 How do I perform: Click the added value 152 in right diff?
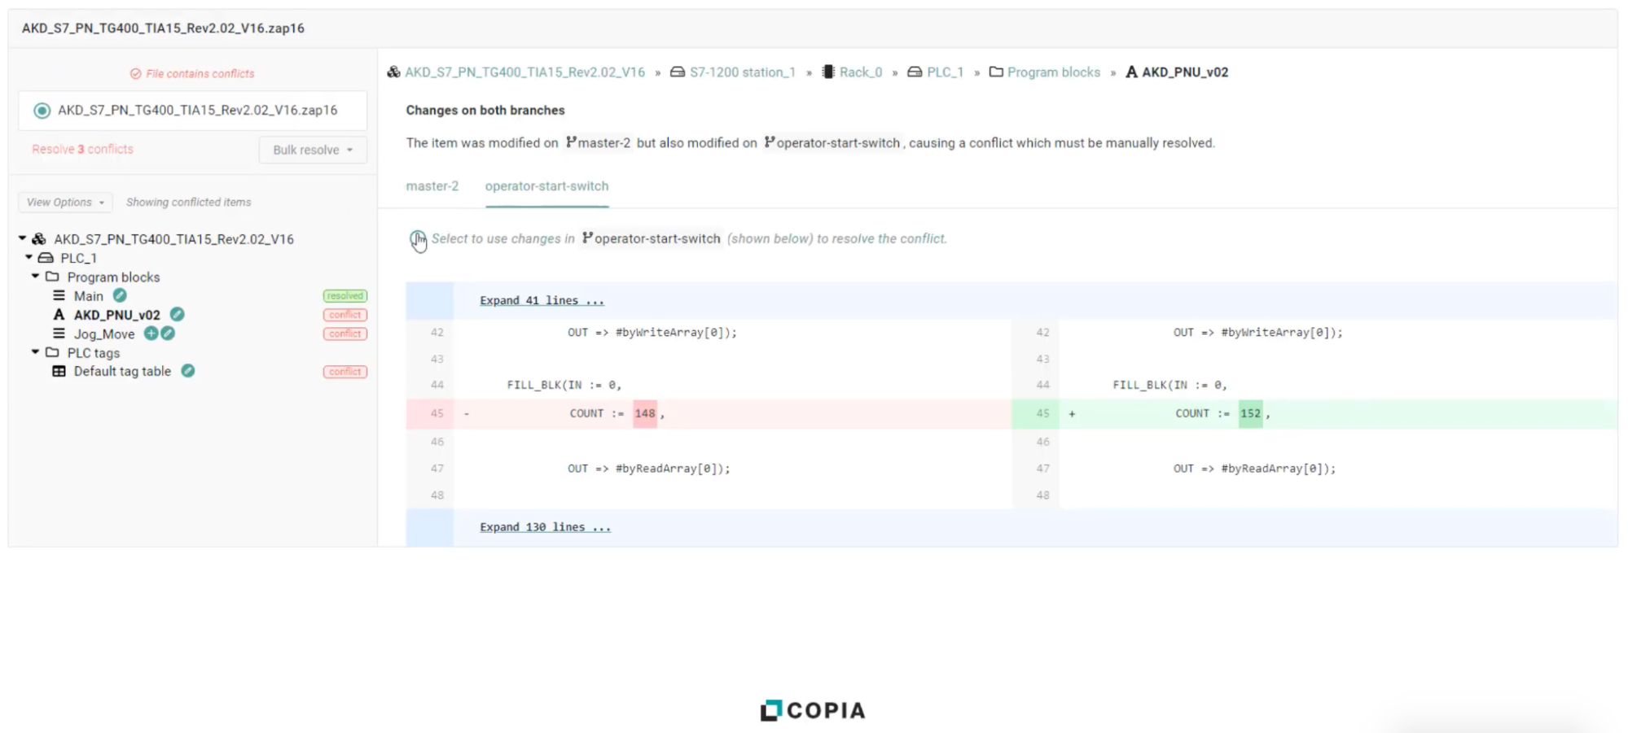pyautogui.click(x=1250, y=413)
